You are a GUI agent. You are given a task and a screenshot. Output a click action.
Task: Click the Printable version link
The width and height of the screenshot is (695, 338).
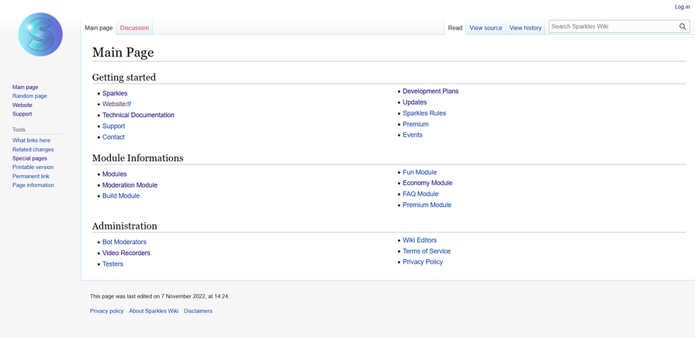click(33, 167)
